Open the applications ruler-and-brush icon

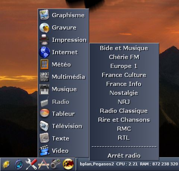[x=43, y=164]
